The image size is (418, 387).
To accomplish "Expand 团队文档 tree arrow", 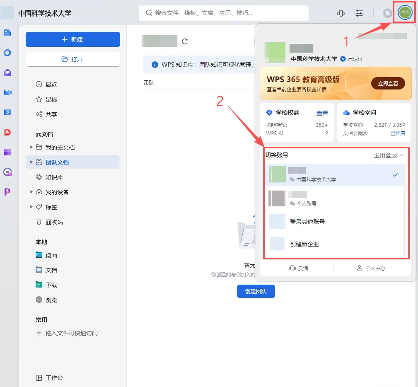I will pos(31,162).
